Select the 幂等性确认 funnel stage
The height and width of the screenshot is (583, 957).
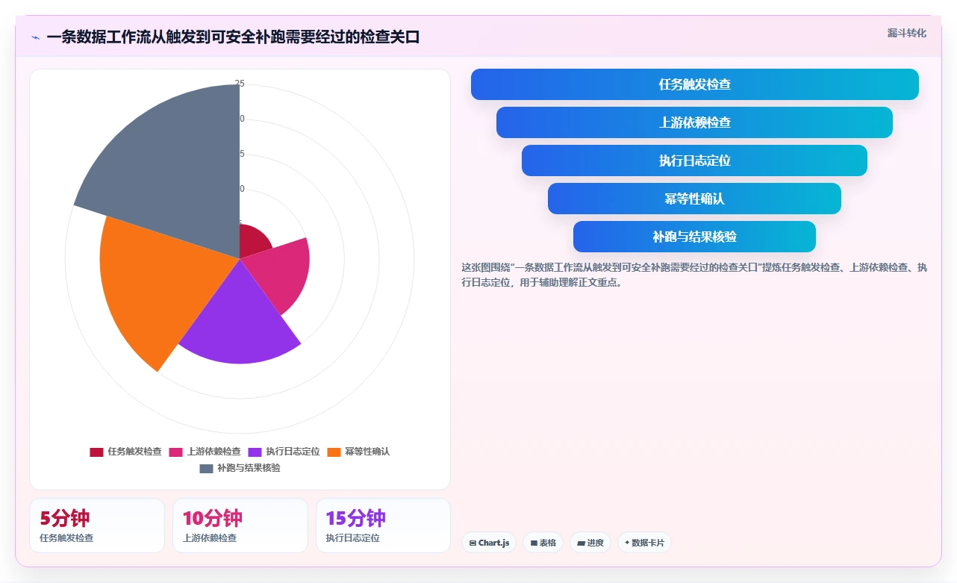coord(694,199)
